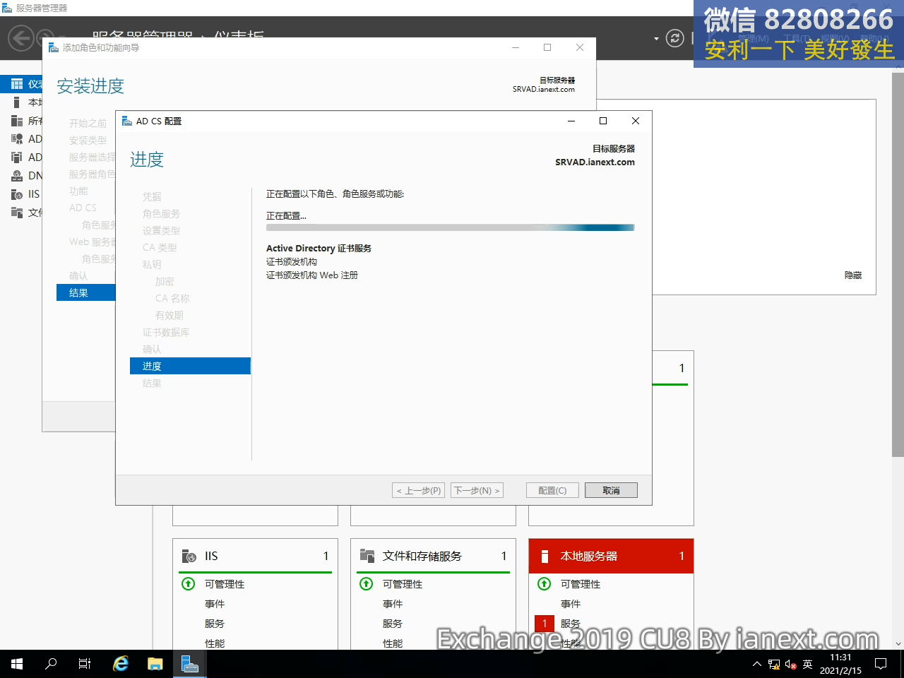
Task: Select the 证书数据库 step in AD CS wizard
Action: 166,332
